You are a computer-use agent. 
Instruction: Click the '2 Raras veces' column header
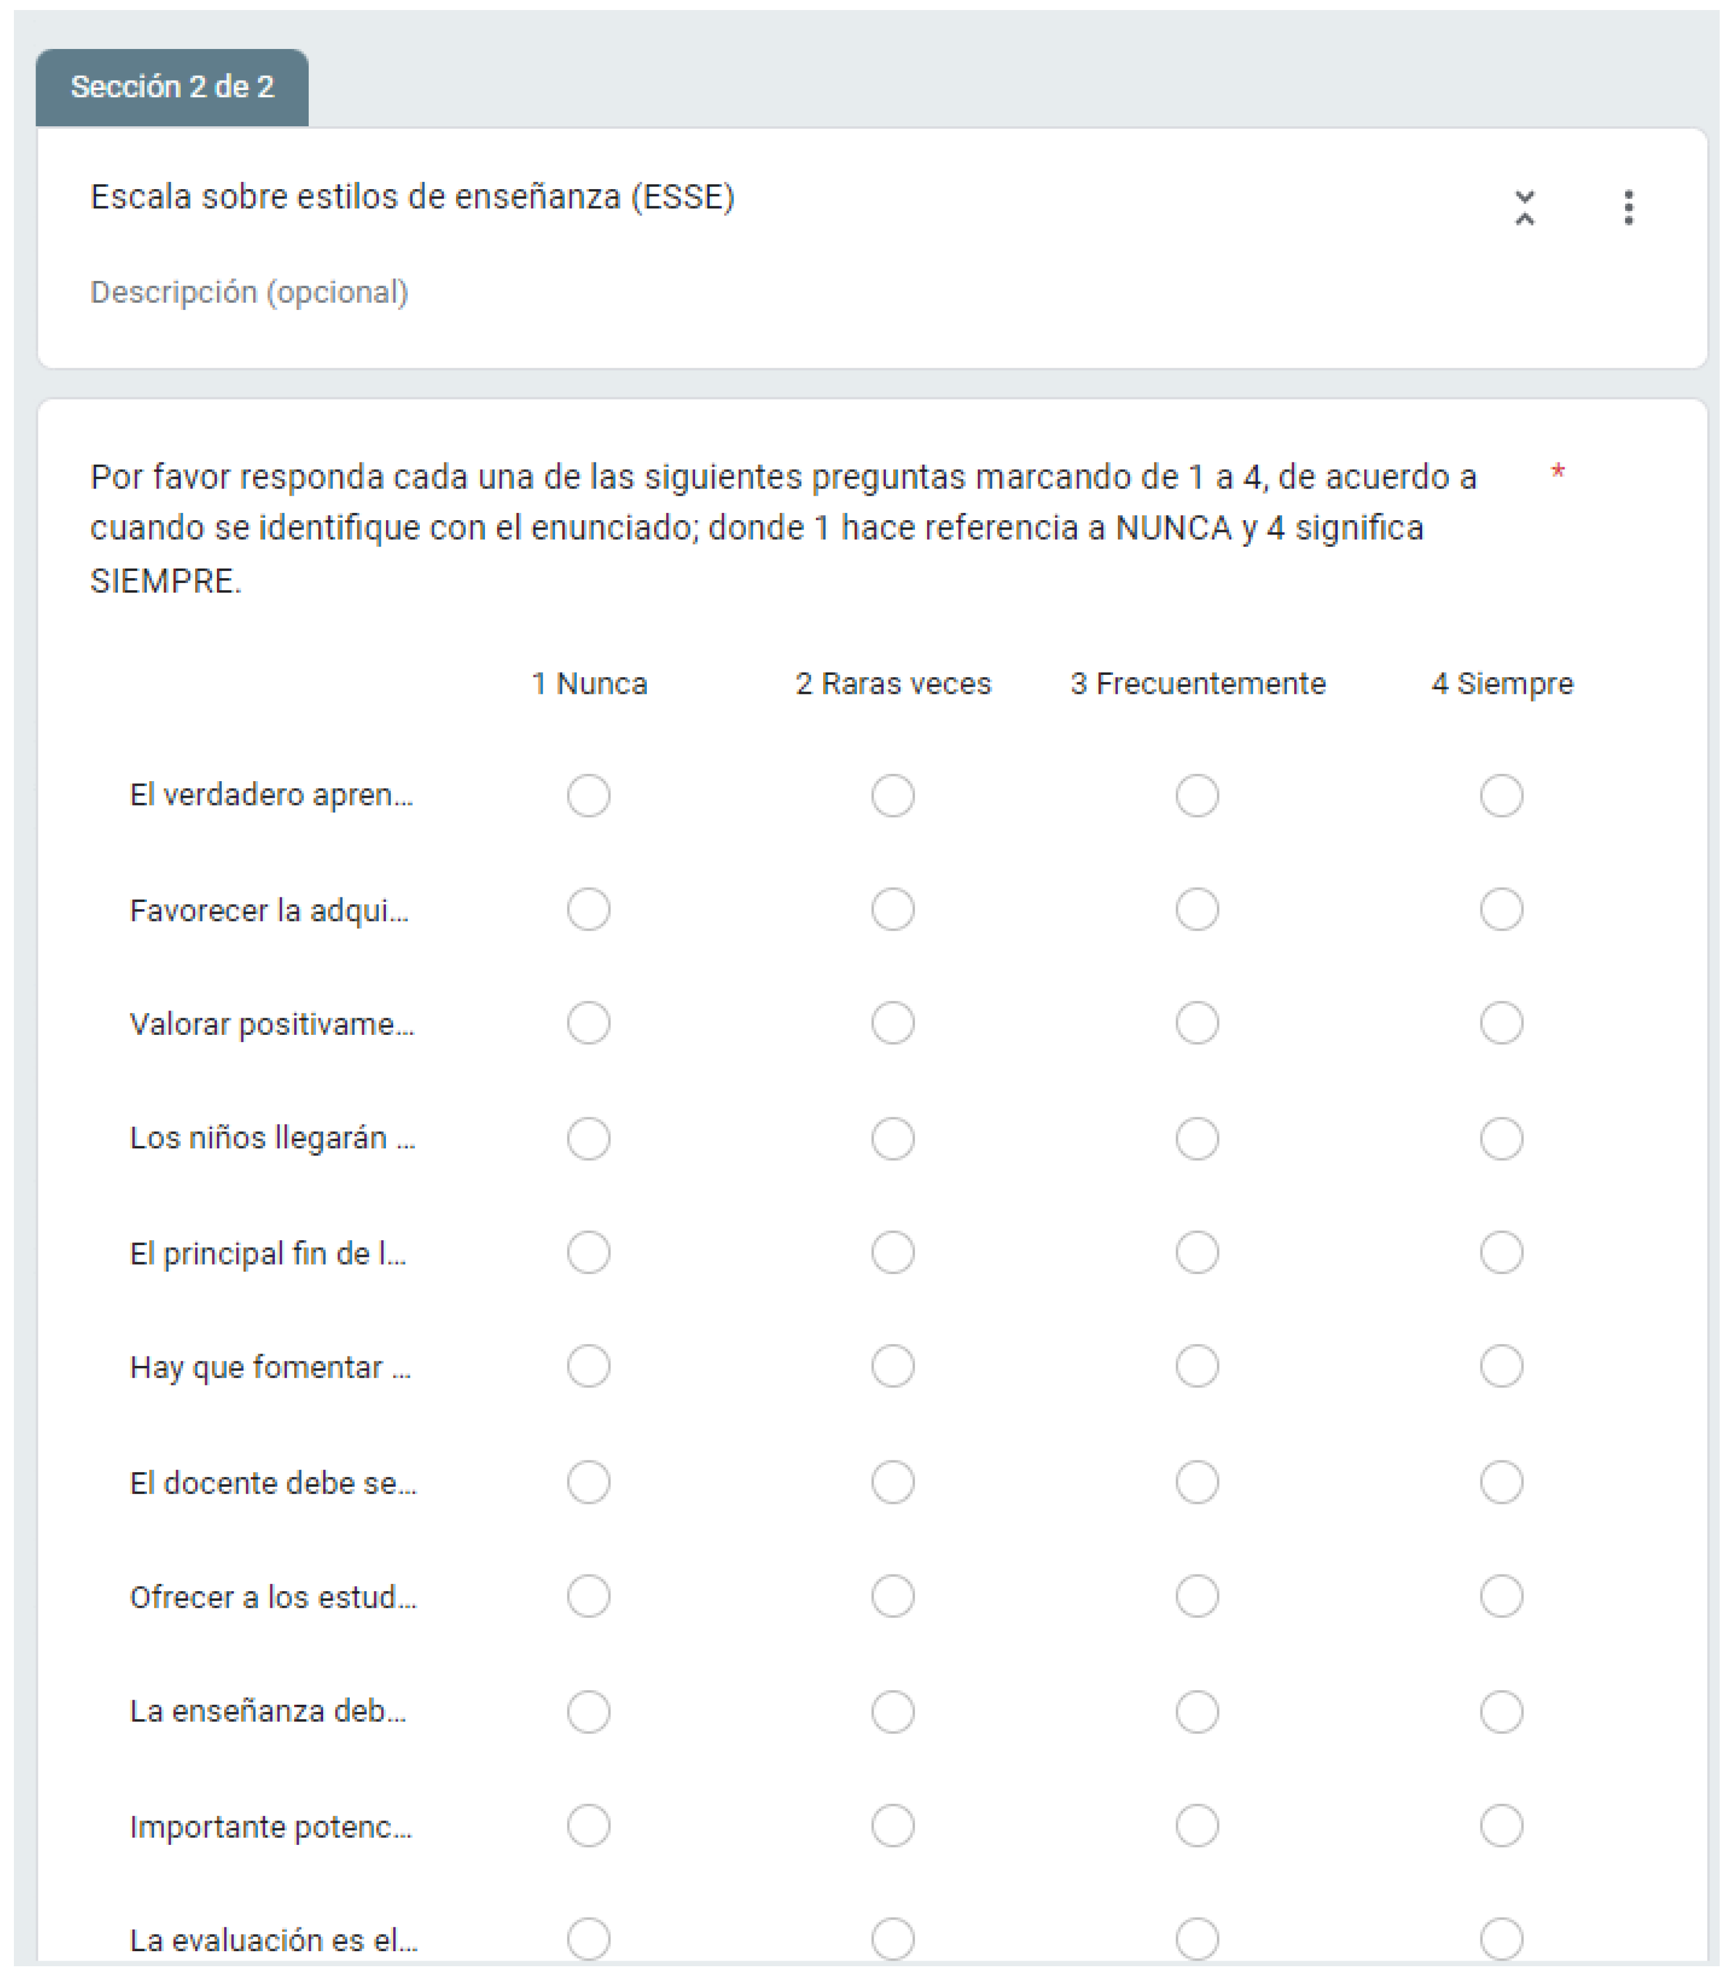coord(893,684)
